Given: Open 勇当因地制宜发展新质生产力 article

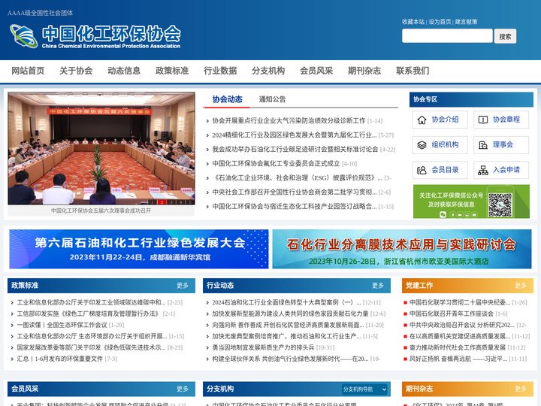Looking at the screenshot, I should 263,347.
